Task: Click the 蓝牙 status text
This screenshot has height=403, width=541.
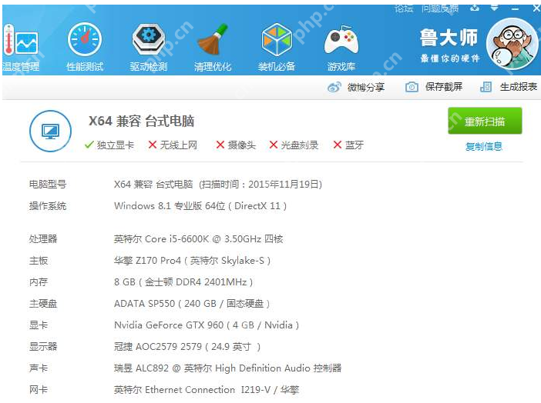Action: coord(355,145)
